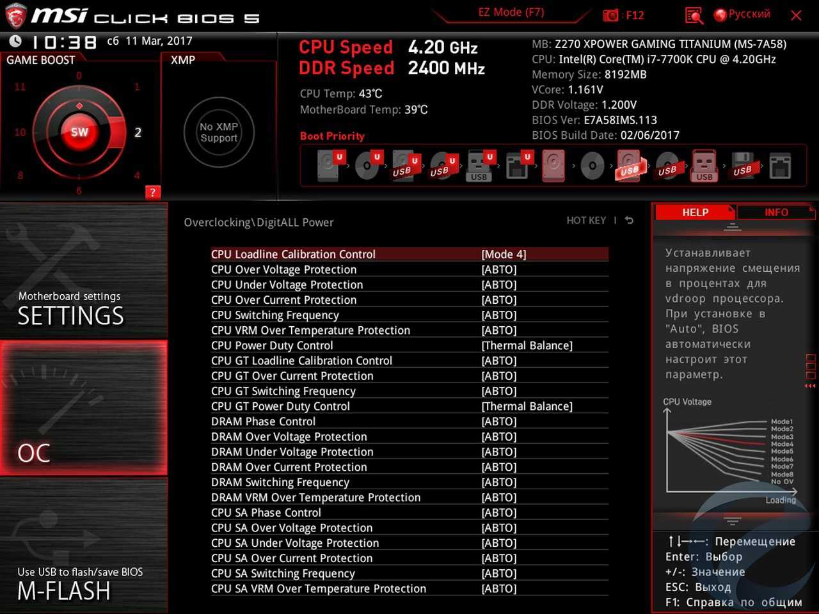Viewport: 819px width, 614px height.
Task: Toggle the Game Boost SW knob
Action: coord(79,132)
